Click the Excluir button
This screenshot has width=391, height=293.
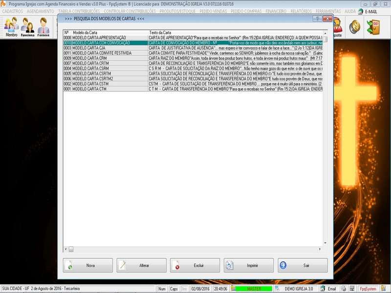tap(195, 265)
